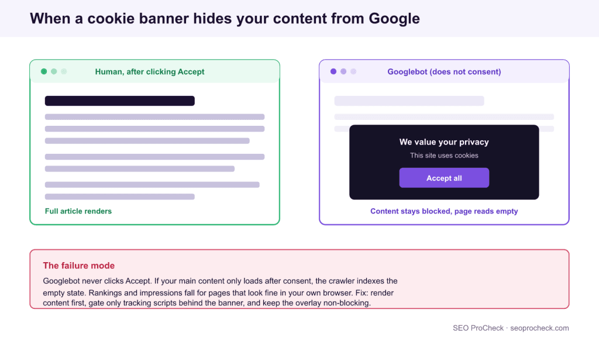Click the failure mode paragraph text
Image resolution: width=599 pixels, height=337 pixels.
pos(220,292)
